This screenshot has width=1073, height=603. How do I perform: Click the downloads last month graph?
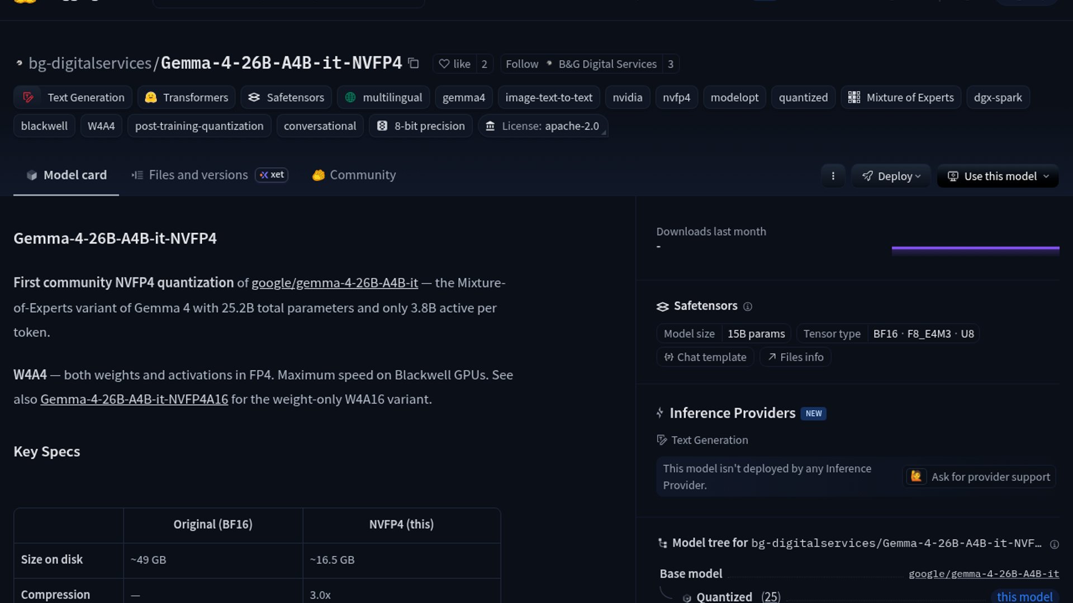pyautogui.click(x=975, y=250)
